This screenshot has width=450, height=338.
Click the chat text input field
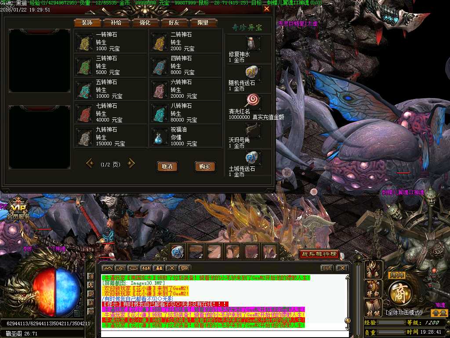click(225, 334)
